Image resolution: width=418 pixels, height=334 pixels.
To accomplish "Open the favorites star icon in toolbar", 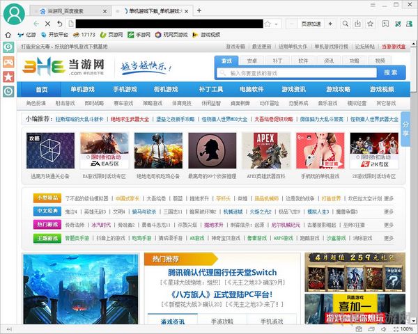I will pyautogui.click(x=371, y=24).
